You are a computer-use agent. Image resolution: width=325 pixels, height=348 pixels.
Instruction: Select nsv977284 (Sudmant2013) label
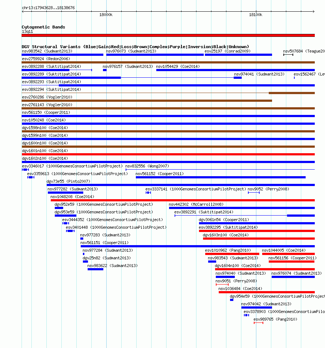pos(108,250)
